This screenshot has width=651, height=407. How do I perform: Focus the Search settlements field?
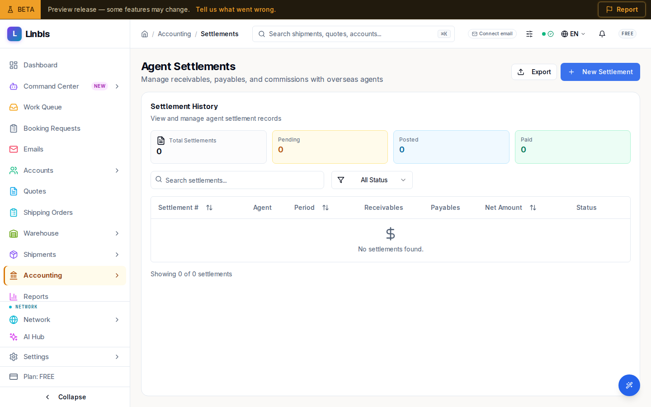point(237,180)
